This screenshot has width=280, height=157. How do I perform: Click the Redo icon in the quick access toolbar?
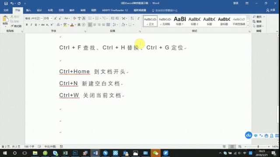tap(19, 3)
